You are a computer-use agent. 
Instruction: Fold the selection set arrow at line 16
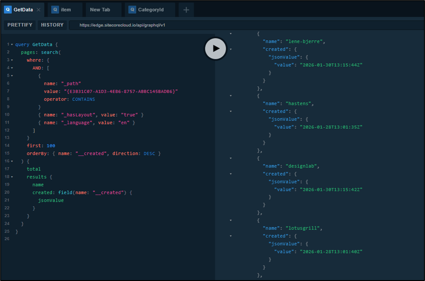coord(12,161)
